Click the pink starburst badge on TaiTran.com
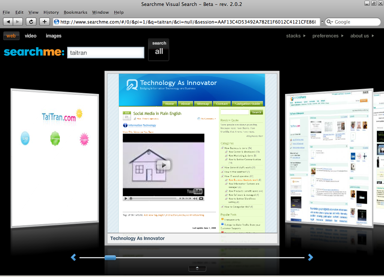This screenshot has width=384, height=277. [x=84, y=139]
